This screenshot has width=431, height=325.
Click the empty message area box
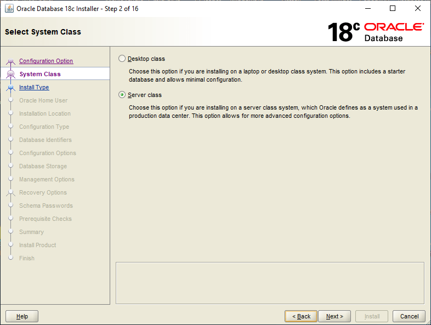270,283
